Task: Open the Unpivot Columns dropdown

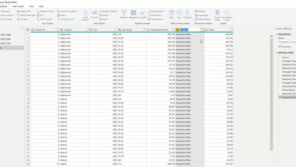Action: tap(68, 11)
